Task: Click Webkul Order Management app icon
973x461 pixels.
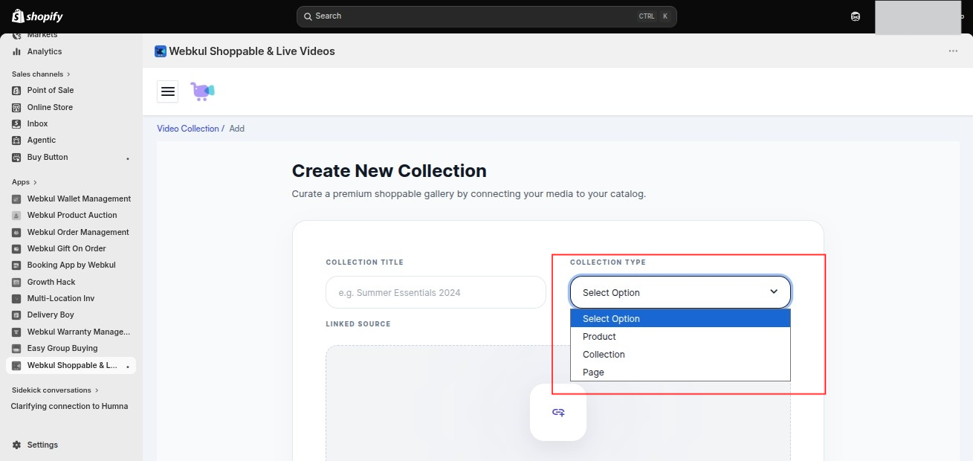Action: click(16, 232)
